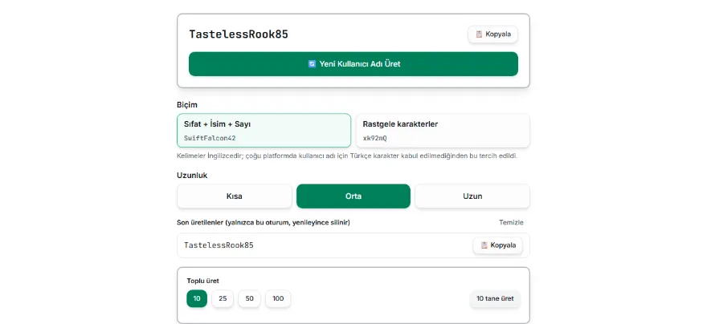The width and height of the screenshot is (707, 324).
Task: Select bulk count 10
Action: pyautogui.click(x=197, y=298)
